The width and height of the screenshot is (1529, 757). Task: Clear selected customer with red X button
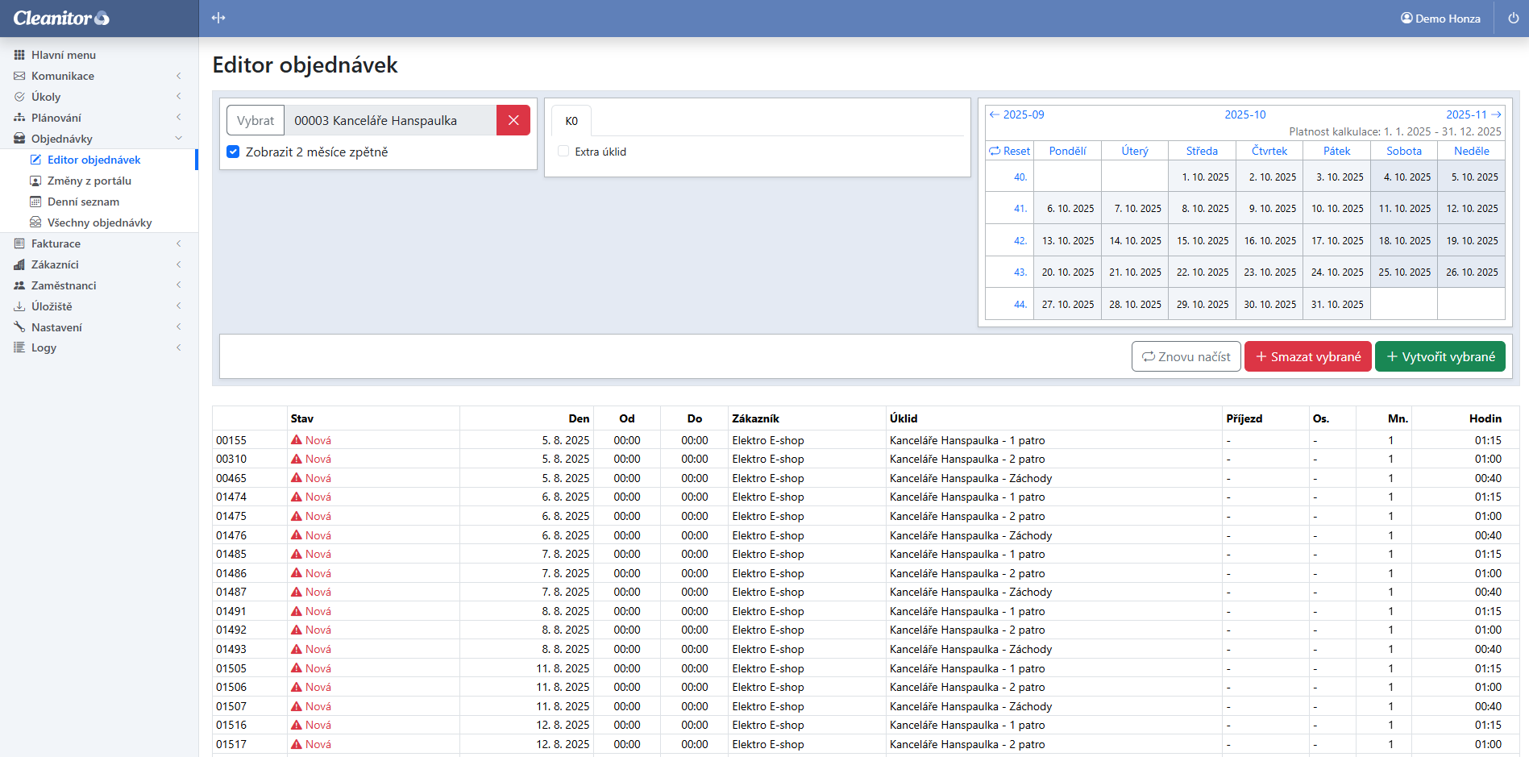[513, 120]
